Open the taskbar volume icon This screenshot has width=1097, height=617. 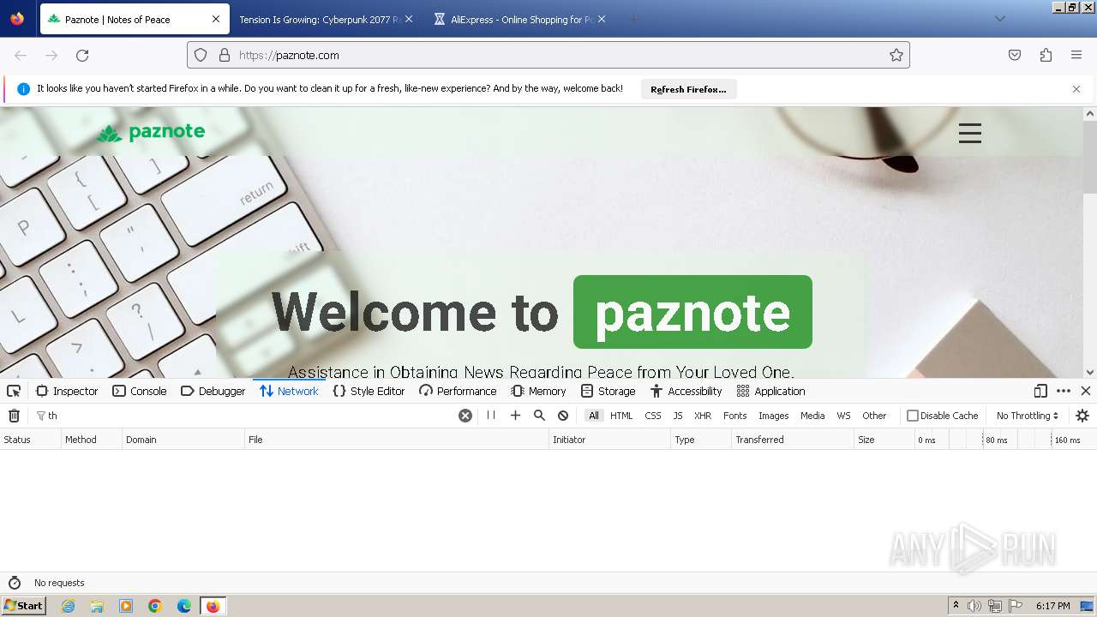pos(974,606)
